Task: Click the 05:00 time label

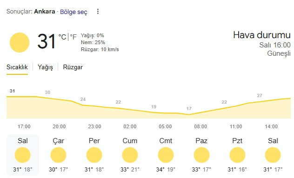Action: (x=165, y=126)
